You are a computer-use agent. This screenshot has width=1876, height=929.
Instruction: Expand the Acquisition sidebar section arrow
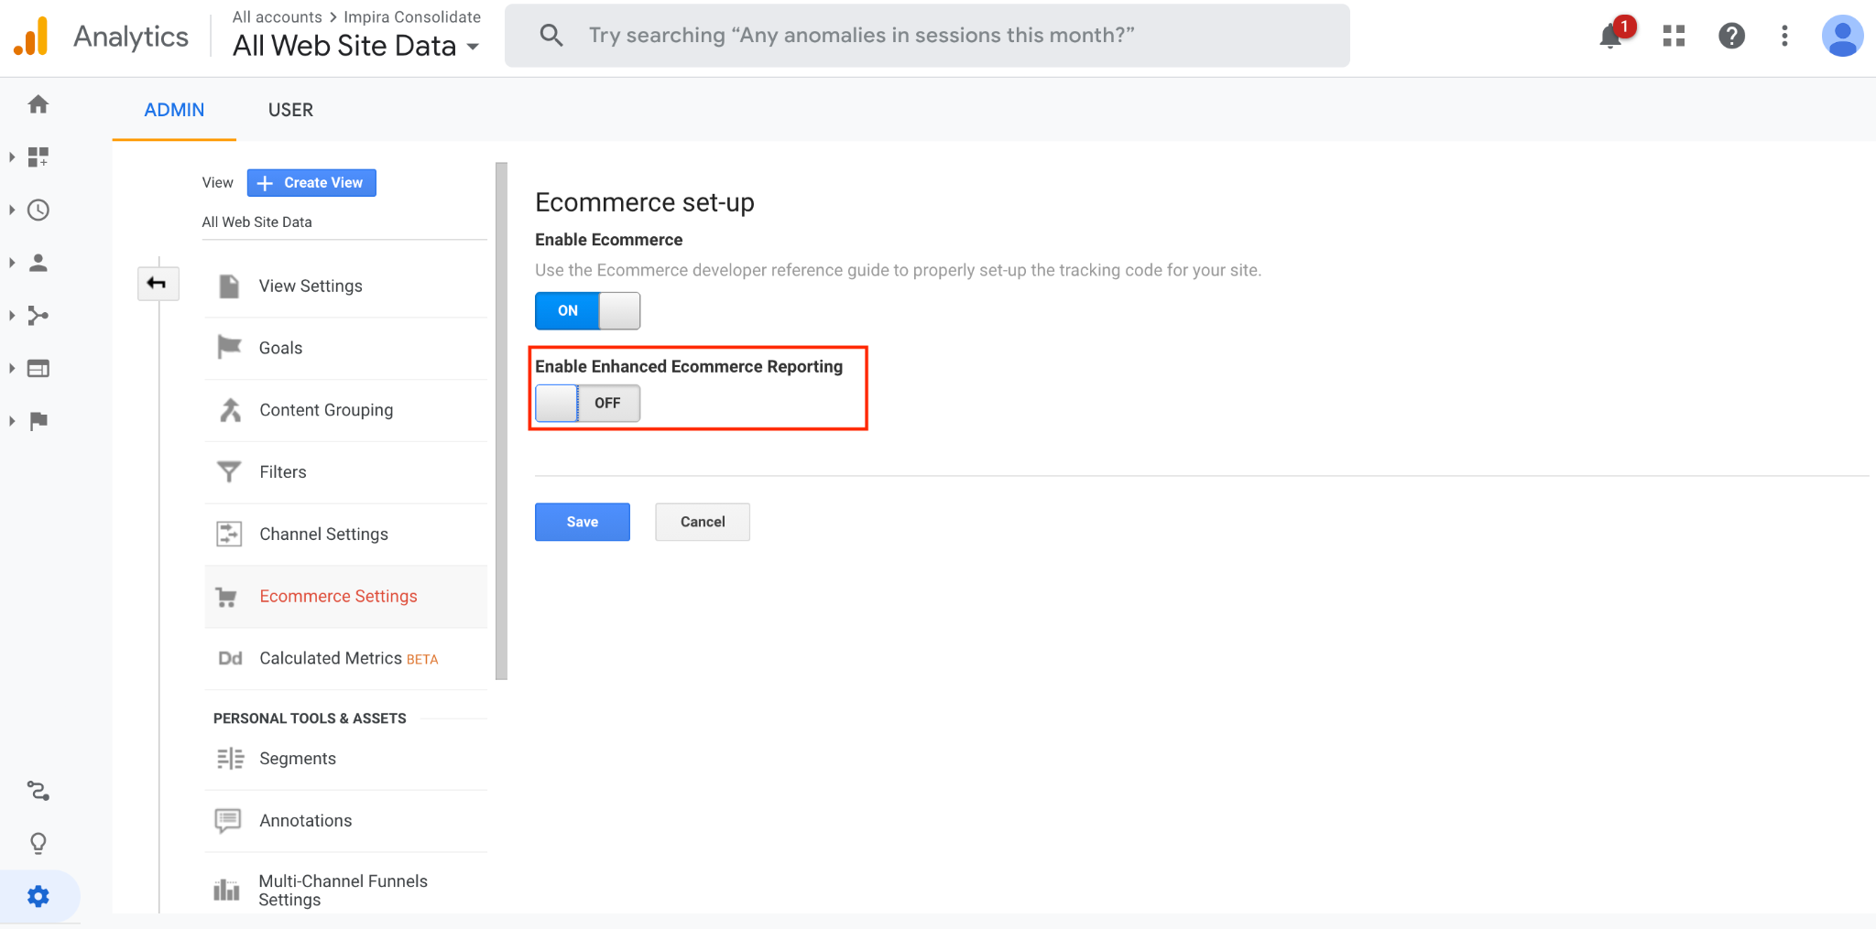tap(12, 316)
